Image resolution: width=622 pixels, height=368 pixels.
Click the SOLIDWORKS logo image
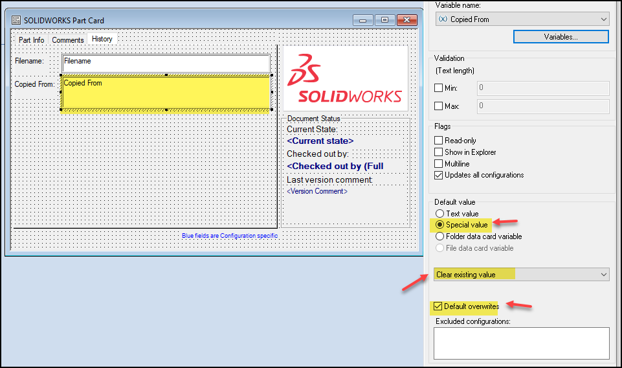346,78
